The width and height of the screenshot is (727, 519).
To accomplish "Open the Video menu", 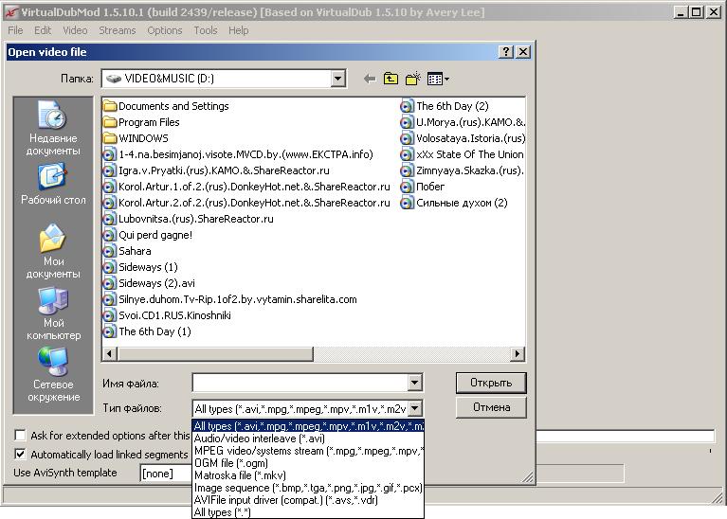I will 75,30.
